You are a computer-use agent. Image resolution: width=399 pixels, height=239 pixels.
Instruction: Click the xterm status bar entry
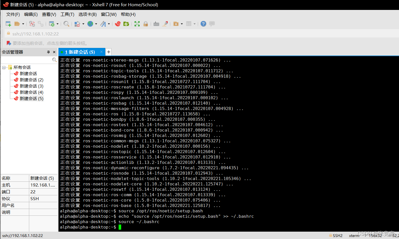354,236
